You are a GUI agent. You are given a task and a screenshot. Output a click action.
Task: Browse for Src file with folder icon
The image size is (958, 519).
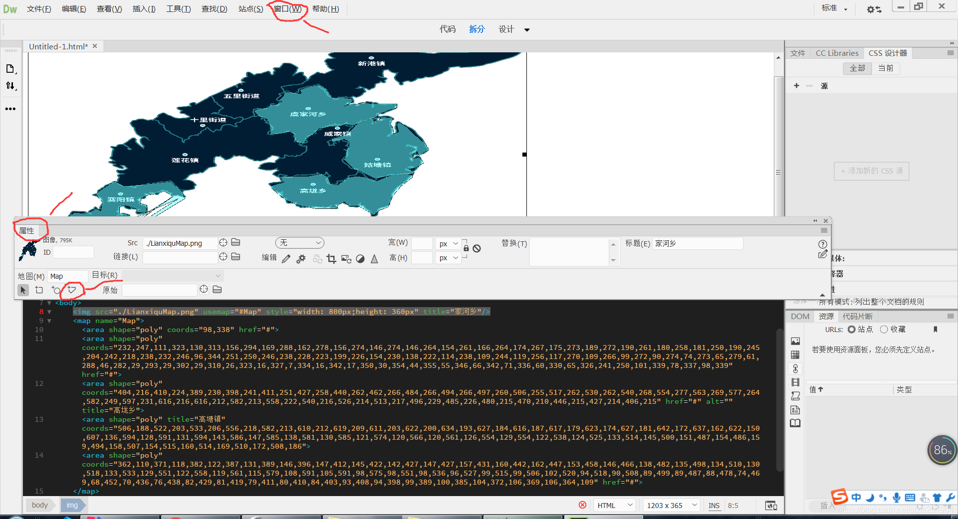pyautogui.click(x=236, y=242)
